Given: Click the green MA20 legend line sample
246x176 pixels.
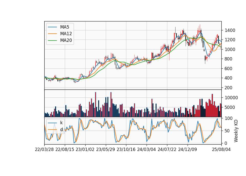Looking at the screenshot, I should 52,40.
